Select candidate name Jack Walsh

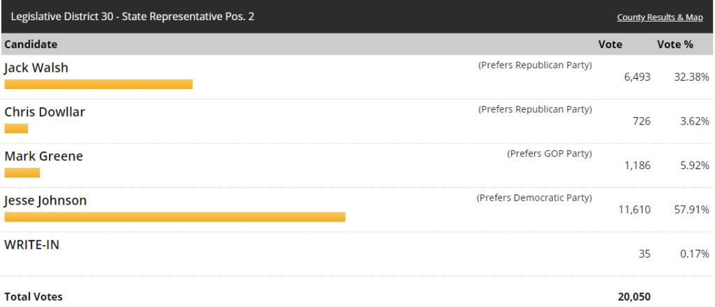pos(36,68)
